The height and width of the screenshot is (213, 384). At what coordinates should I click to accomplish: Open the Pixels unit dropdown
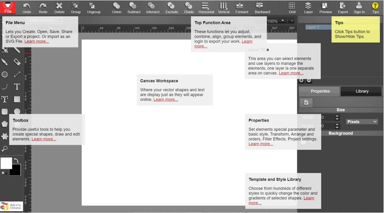(361, 122)
